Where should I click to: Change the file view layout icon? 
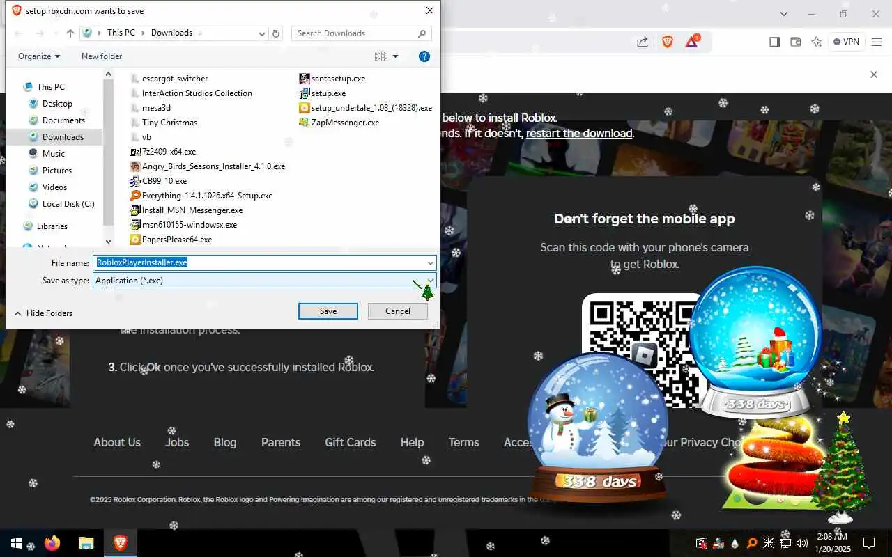coord(380,56)
